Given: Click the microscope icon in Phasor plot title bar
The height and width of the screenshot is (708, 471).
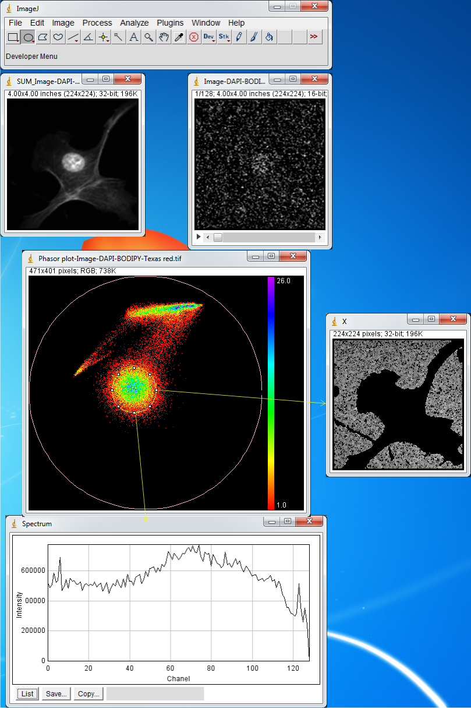Looking at the screenshot, I should (31, 258).
